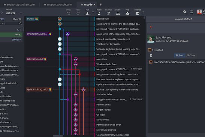
Task: Click the left panel filter input field
Action: coord(9,24)
